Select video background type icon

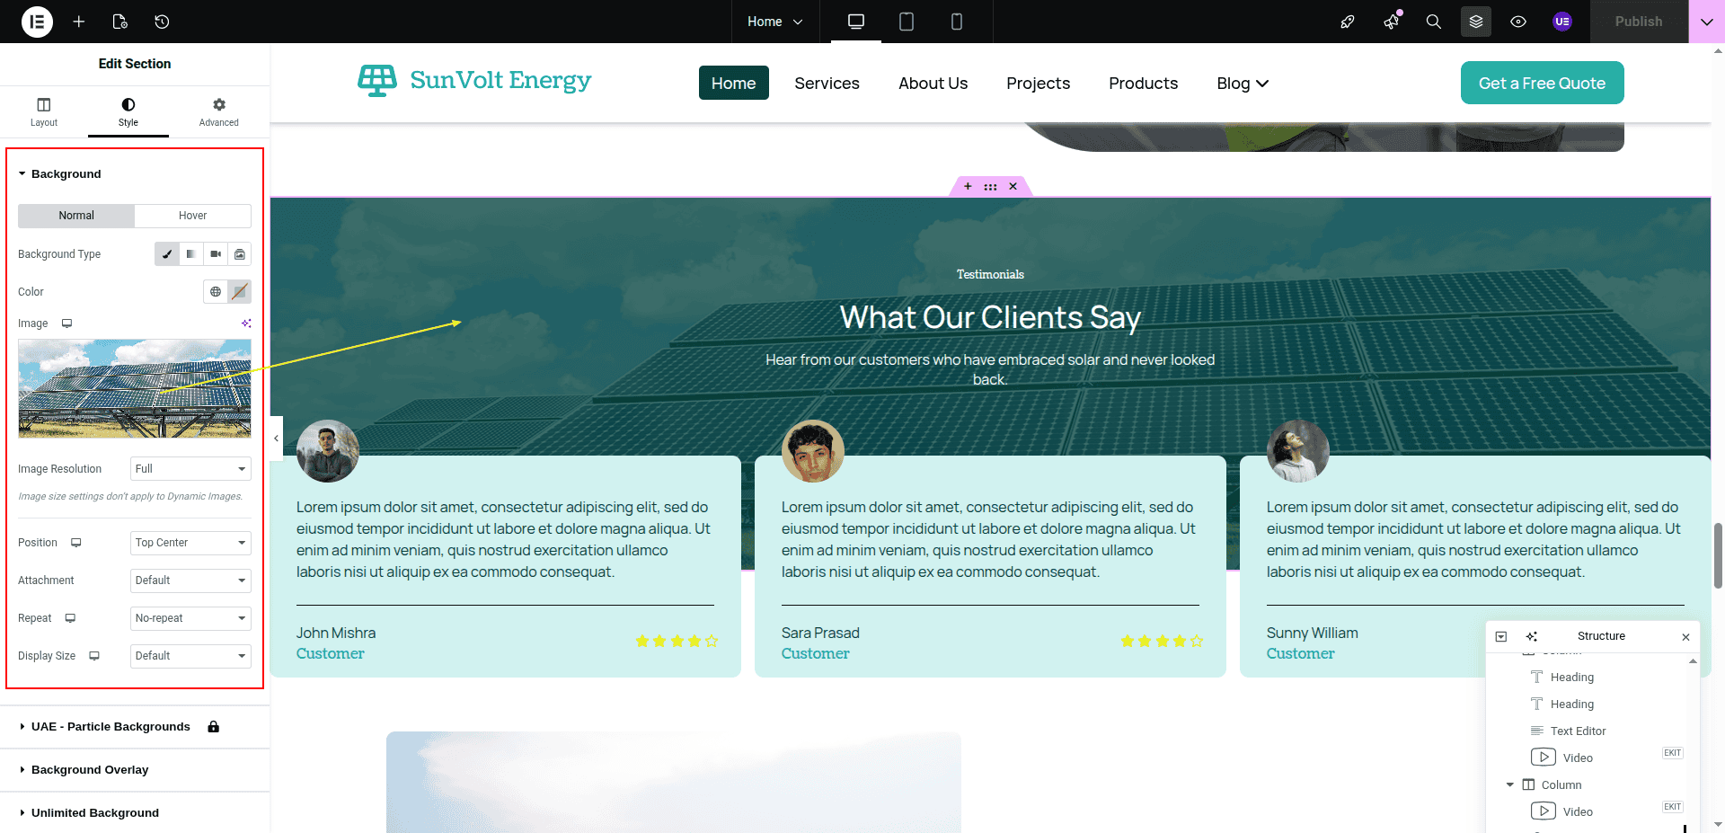[x=216, y=254]
